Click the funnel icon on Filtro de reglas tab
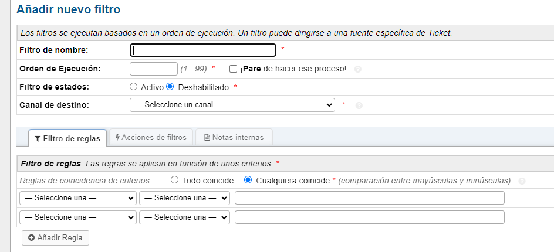Image resolution: width=554 pixels, height=252 pixels. (x=38, y=138)
